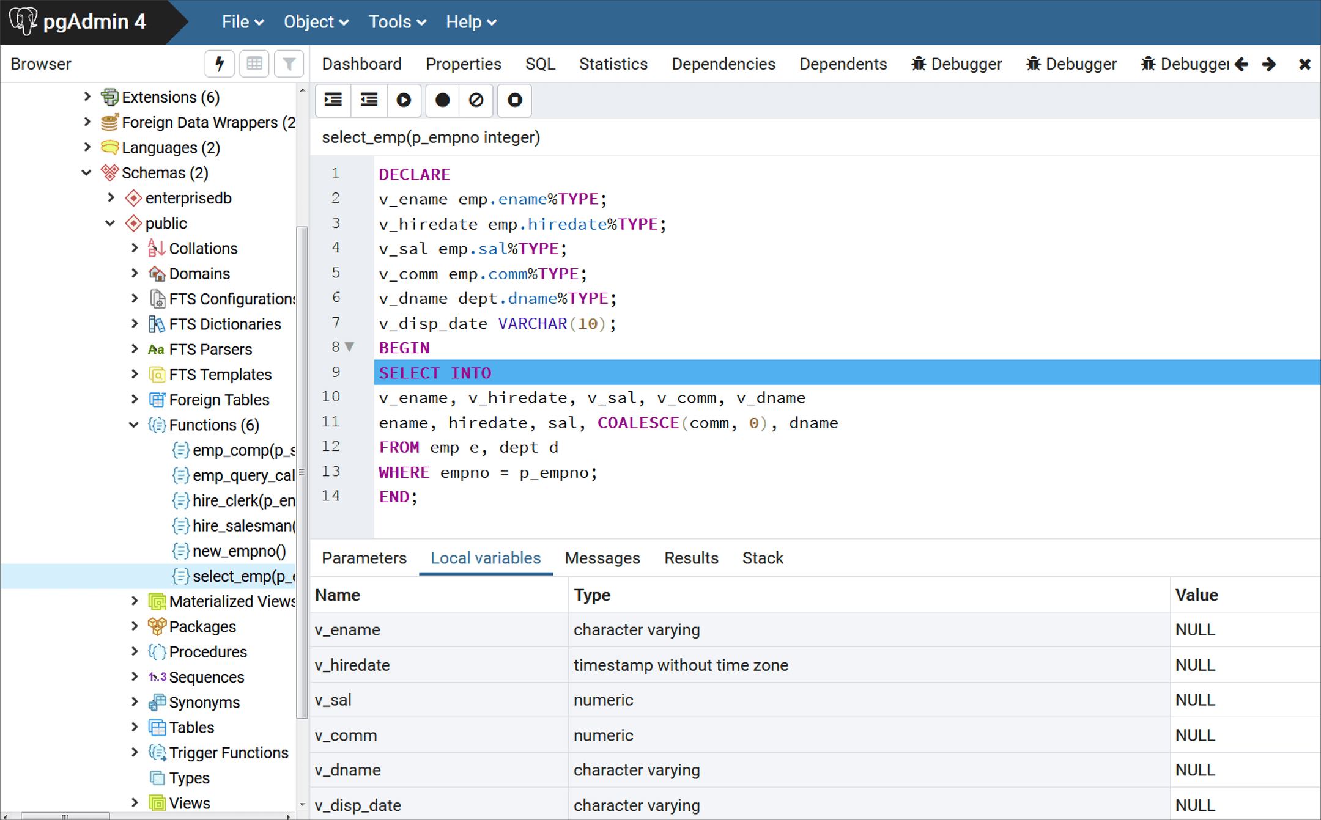The image size is (1321, 820).
Task: Collapse code fold arrow at line 8
Action: point(350,347)
